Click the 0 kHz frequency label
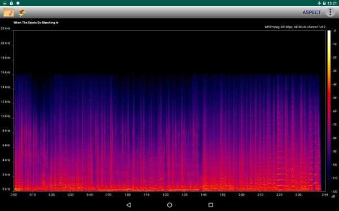Screen dimensions: 339x211 [x=6, y=189]
